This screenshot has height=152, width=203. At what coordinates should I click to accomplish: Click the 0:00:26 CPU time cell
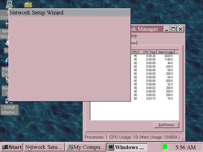click(x=151, y=56)
